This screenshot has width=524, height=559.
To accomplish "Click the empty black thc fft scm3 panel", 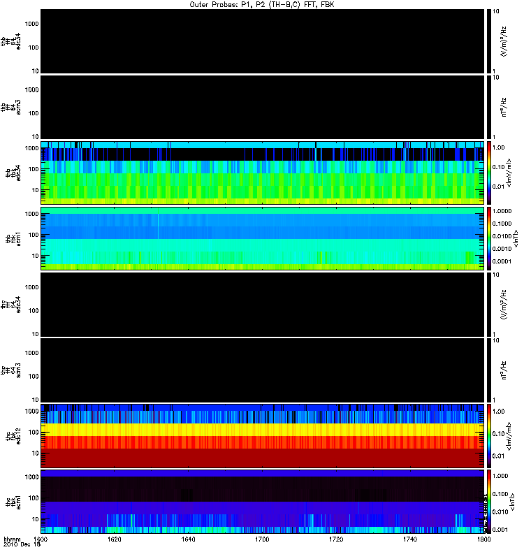I will point(263,370).
